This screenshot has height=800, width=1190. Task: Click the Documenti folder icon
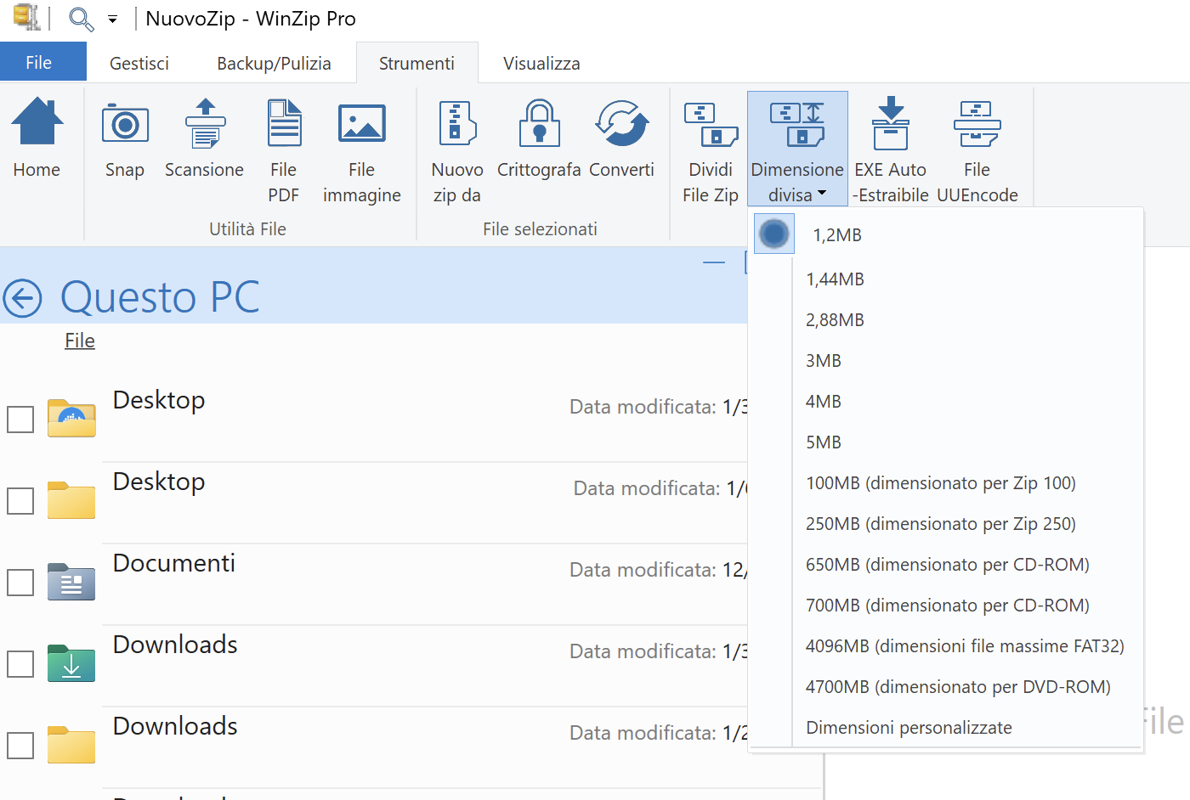(71, 582)
